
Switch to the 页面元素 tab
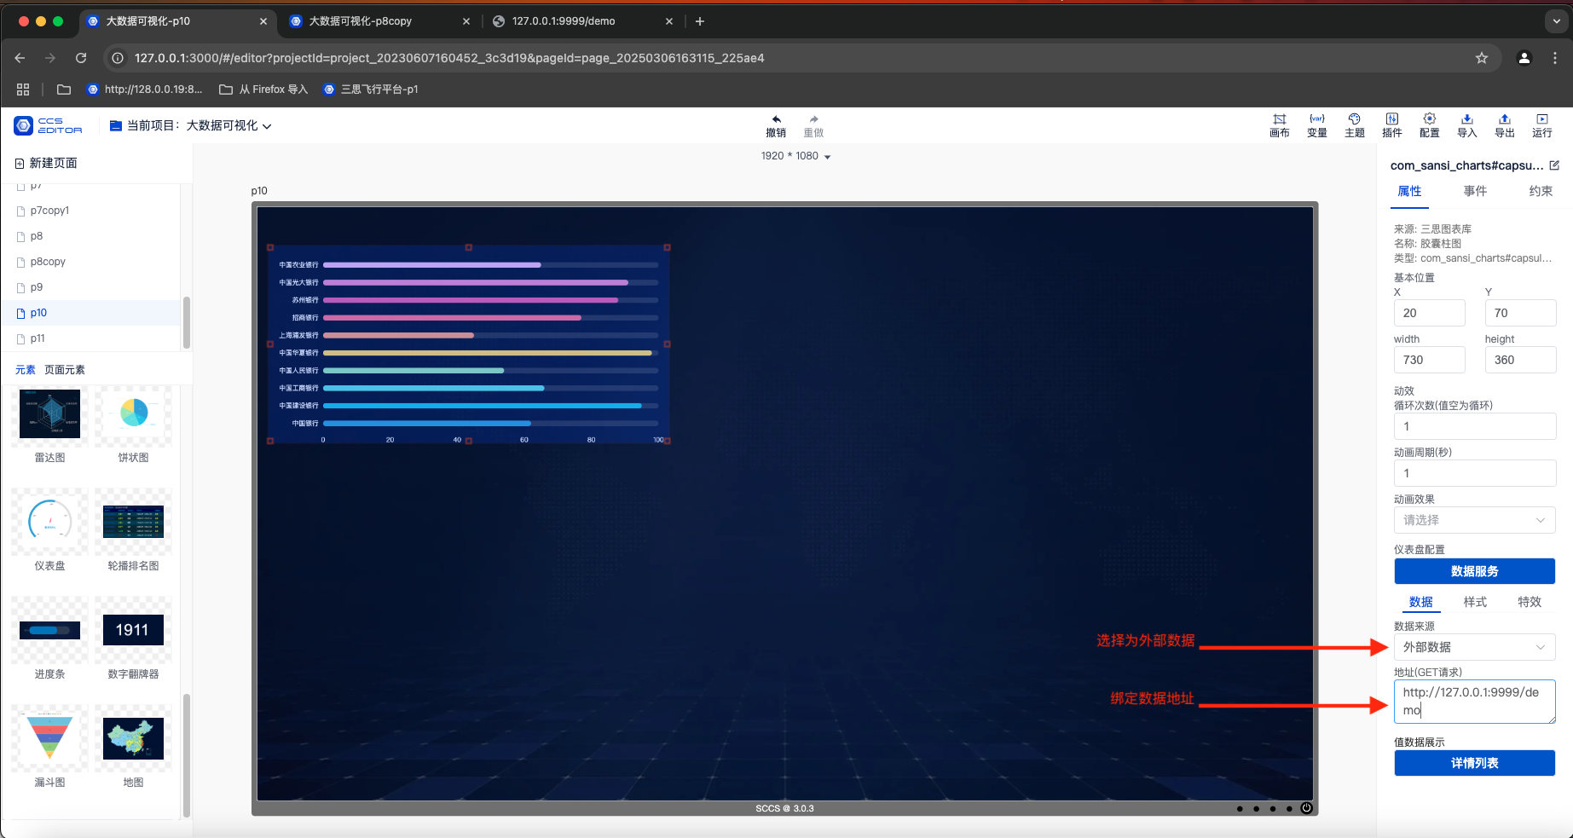click(x=65, y=370)
